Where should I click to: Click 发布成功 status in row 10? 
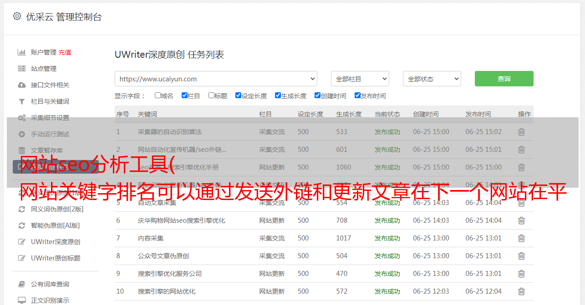pos(387,291)
